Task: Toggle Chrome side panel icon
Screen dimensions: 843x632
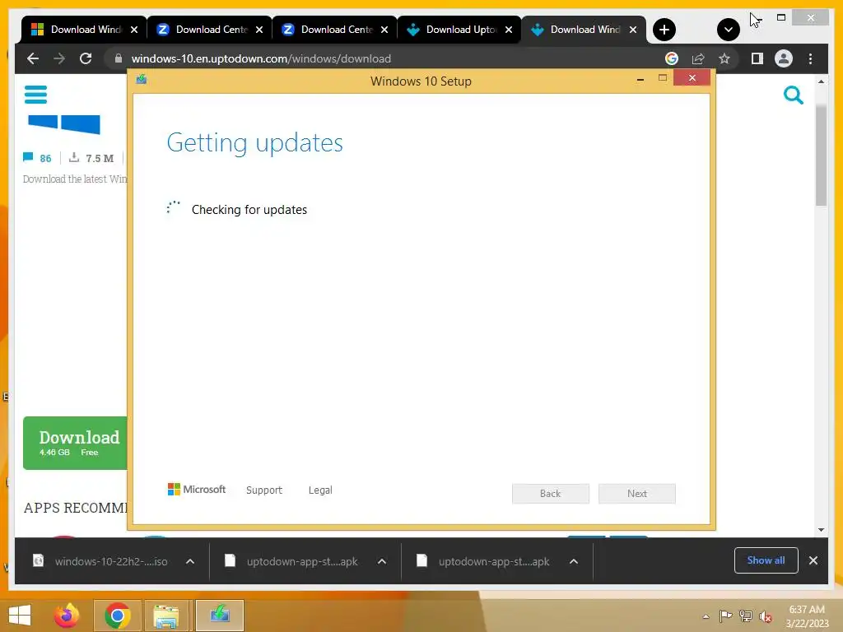Action: (757, 58)
